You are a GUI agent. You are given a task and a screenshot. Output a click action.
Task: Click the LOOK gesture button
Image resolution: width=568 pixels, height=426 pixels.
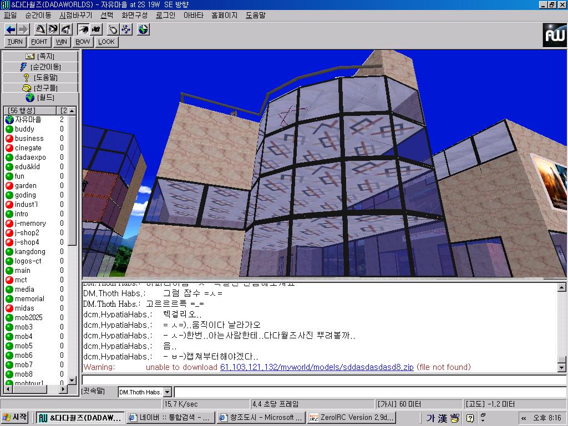(x=106, y=42)
